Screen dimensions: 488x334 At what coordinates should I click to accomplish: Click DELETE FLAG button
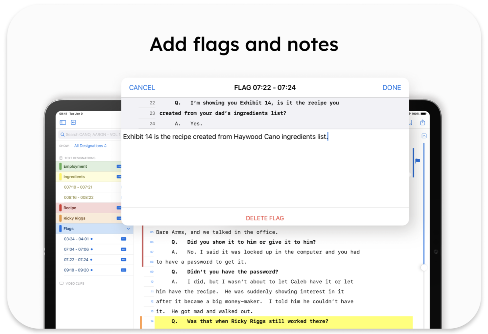(265, 218)
